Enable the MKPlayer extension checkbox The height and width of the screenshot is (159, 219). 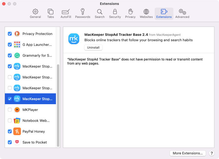pos(10,110)
